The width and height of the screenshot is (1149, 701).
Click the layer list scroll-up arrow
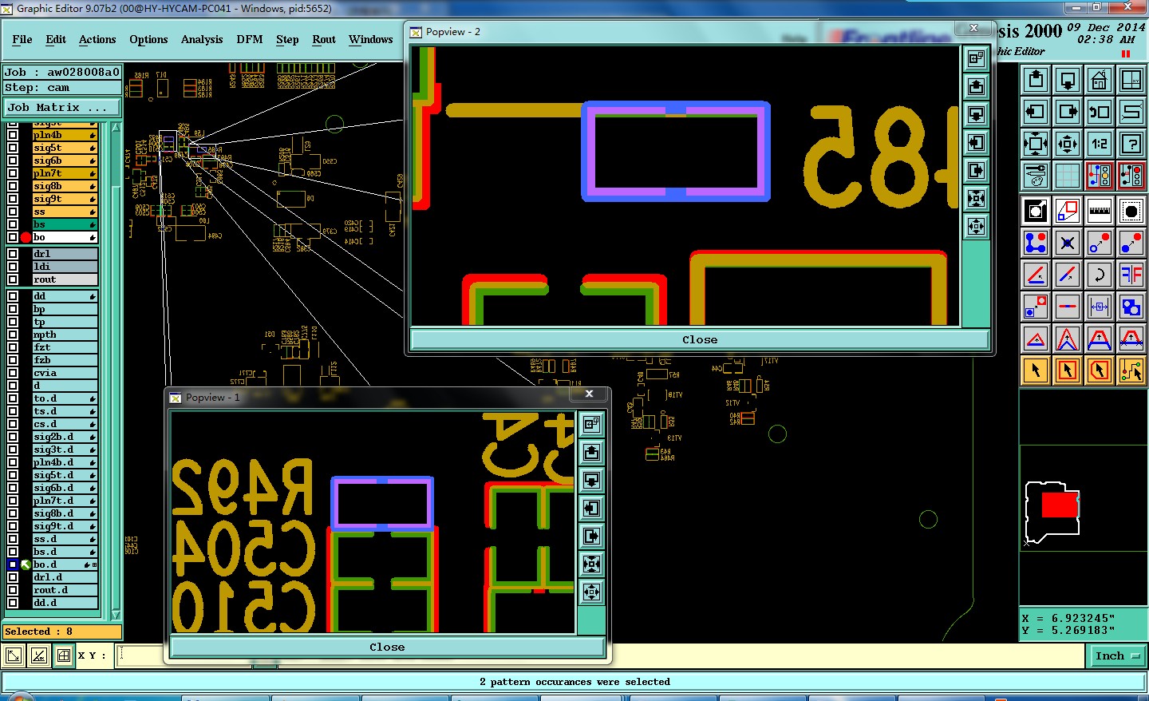pyautogui.click(x=116, y=128)
